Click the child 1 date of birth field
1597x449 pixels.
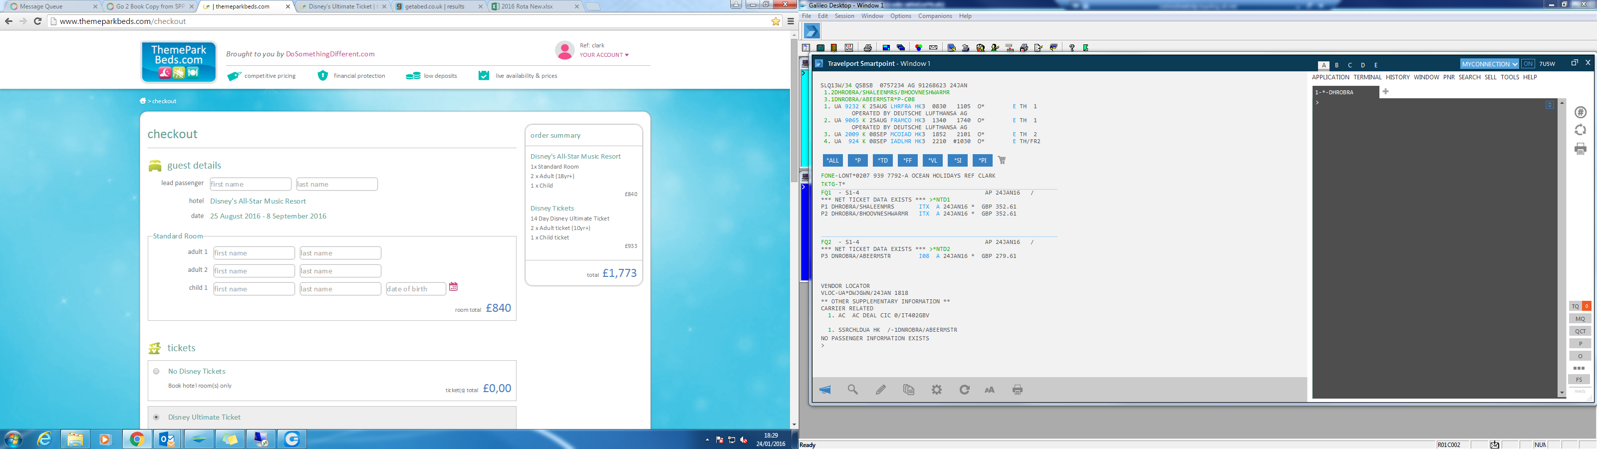[415, 289]
